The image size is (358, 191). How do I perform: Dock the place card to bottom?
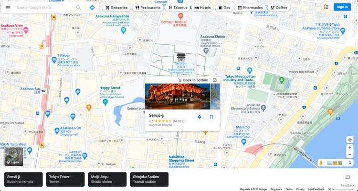point(193,80)
